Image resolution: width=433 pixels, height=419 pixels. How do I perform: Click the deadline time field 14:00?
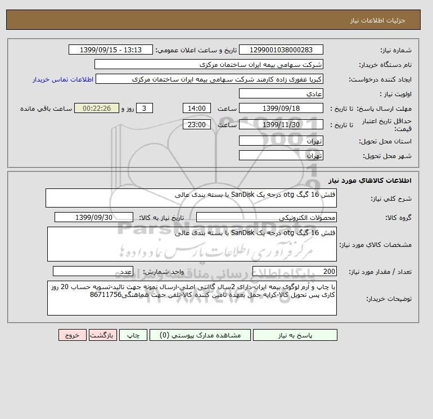click(x=197, y=109)
